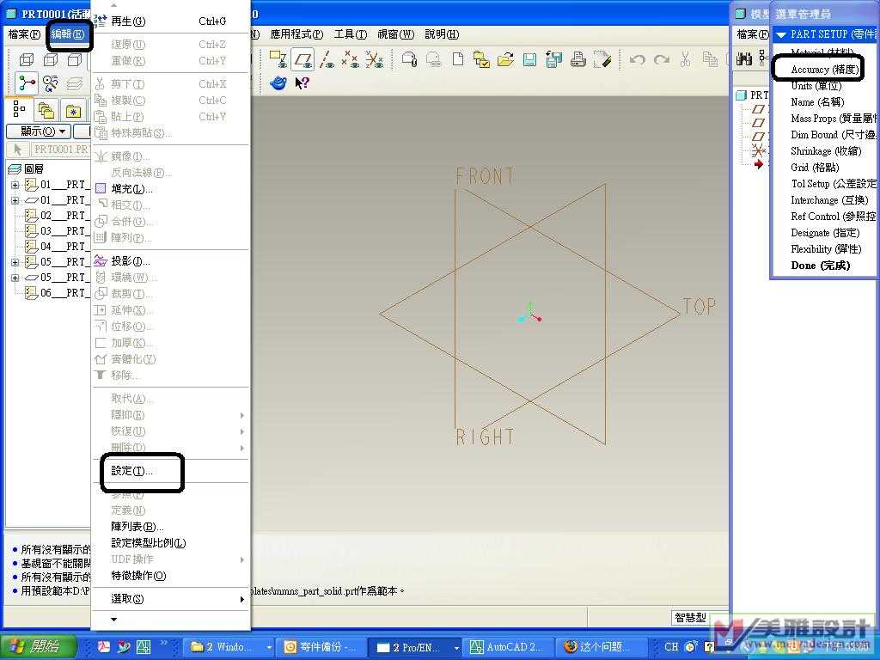
Task: Open the 說明(H) menu
Action: (x=442, y=34)
